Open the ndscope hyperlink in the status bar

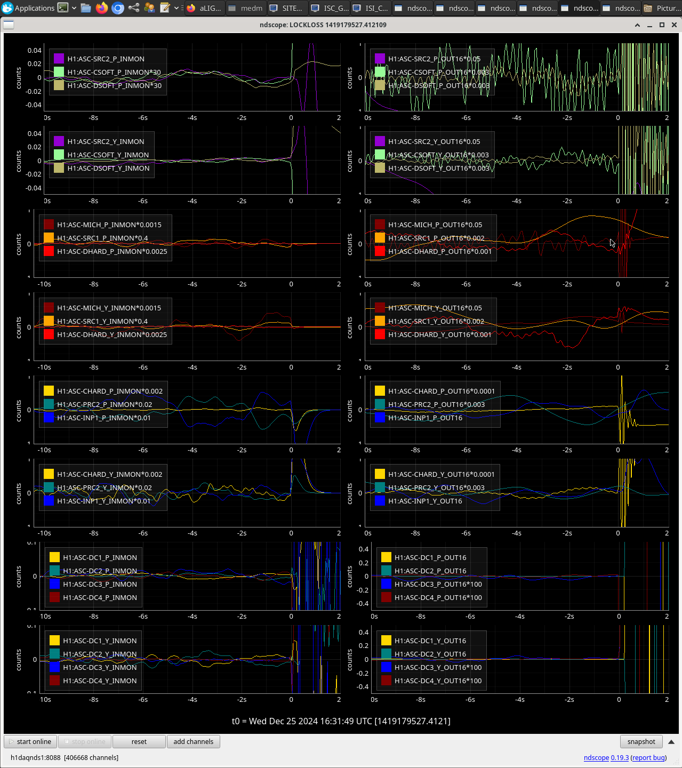[x=596, y=758]
